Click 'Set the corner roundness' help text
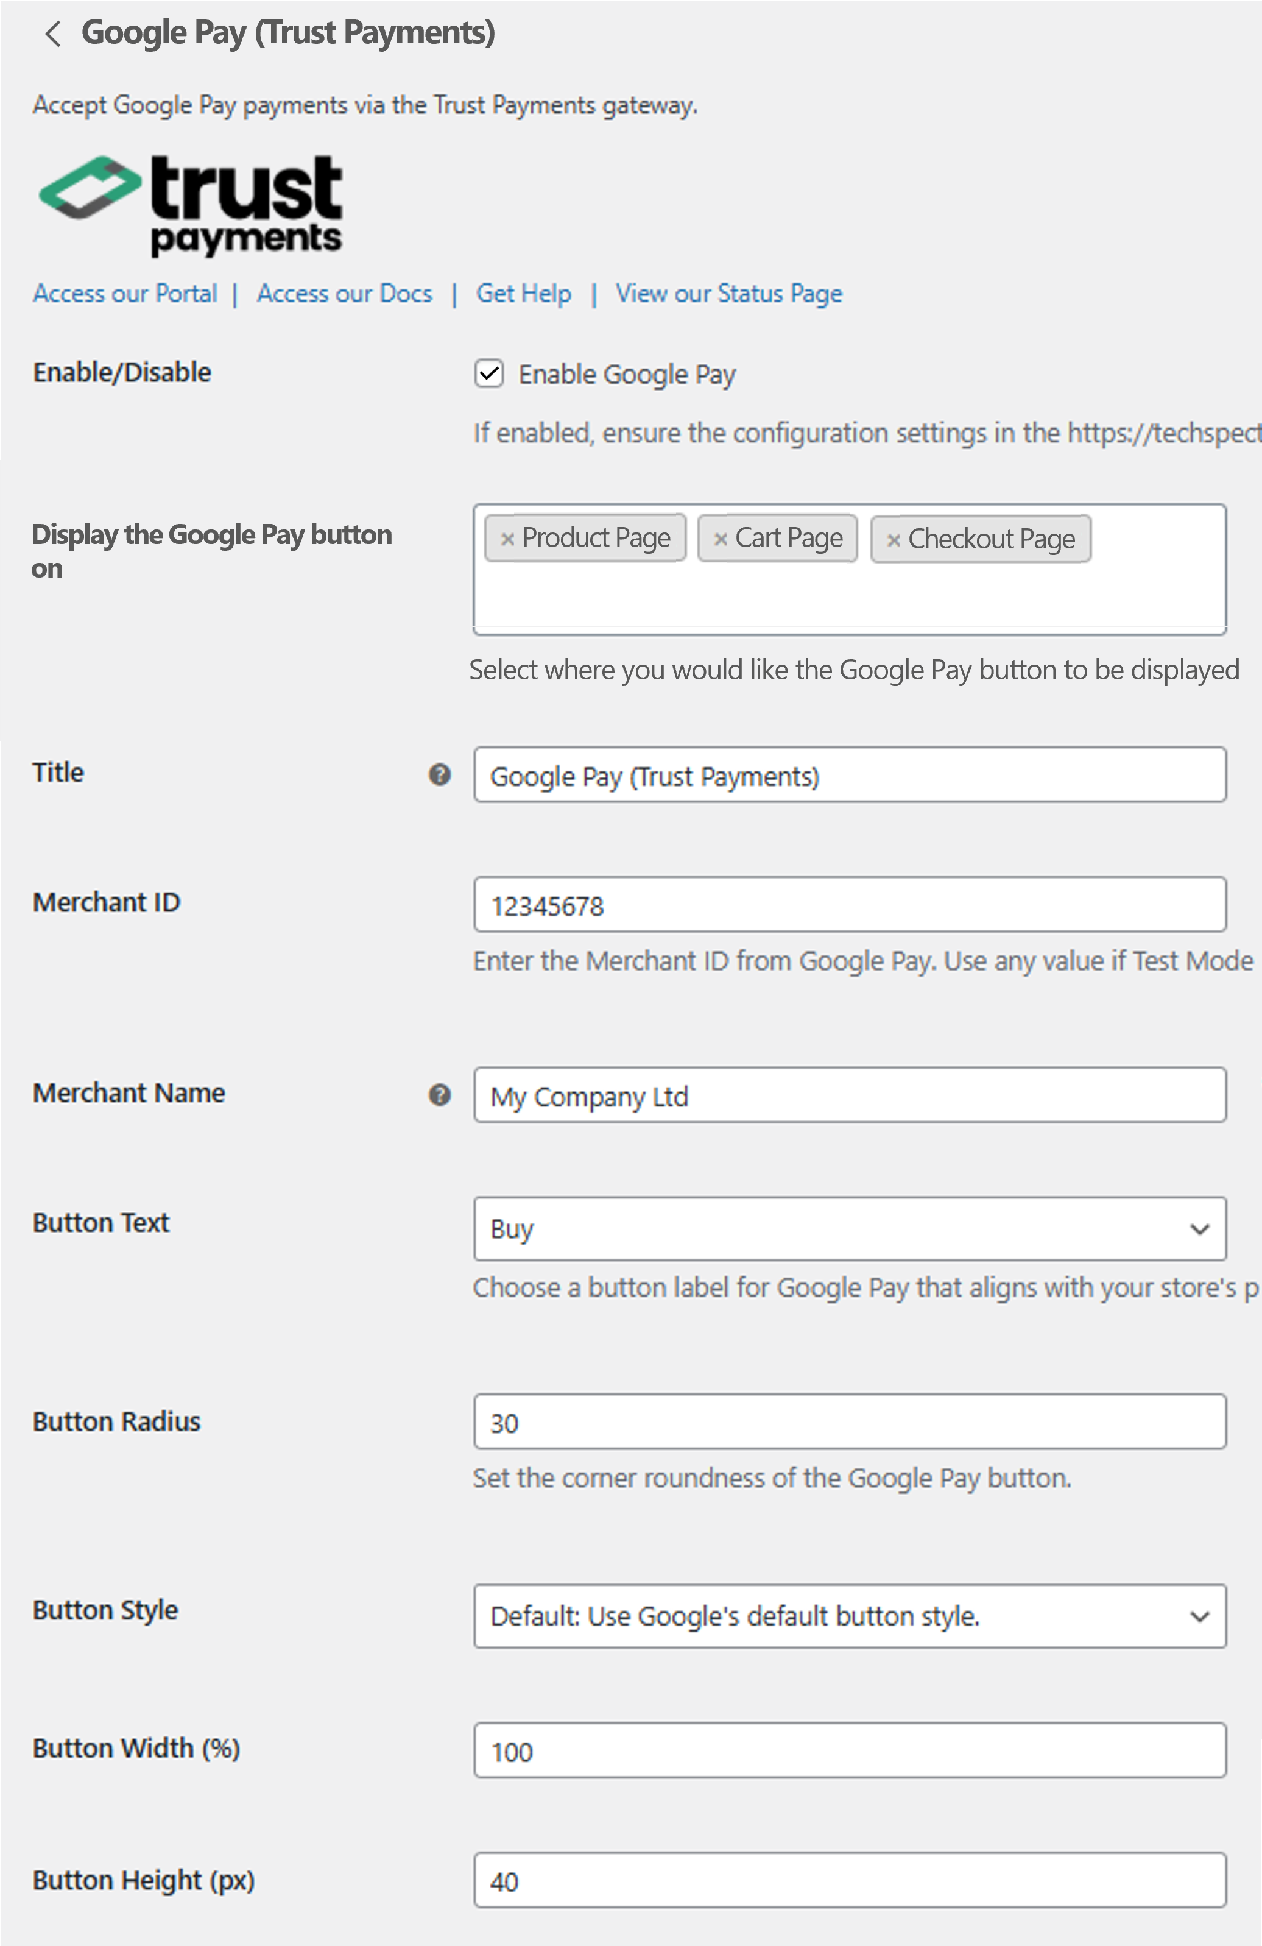The height and width of the screenshot is (1946, 1262). coord(772,1478)
